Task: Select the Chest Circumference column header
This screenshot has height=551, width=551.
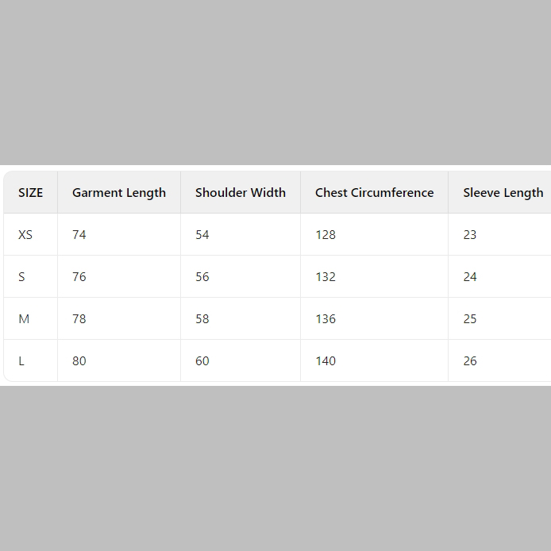Action: pyautogui.click(x=374, y=192)
